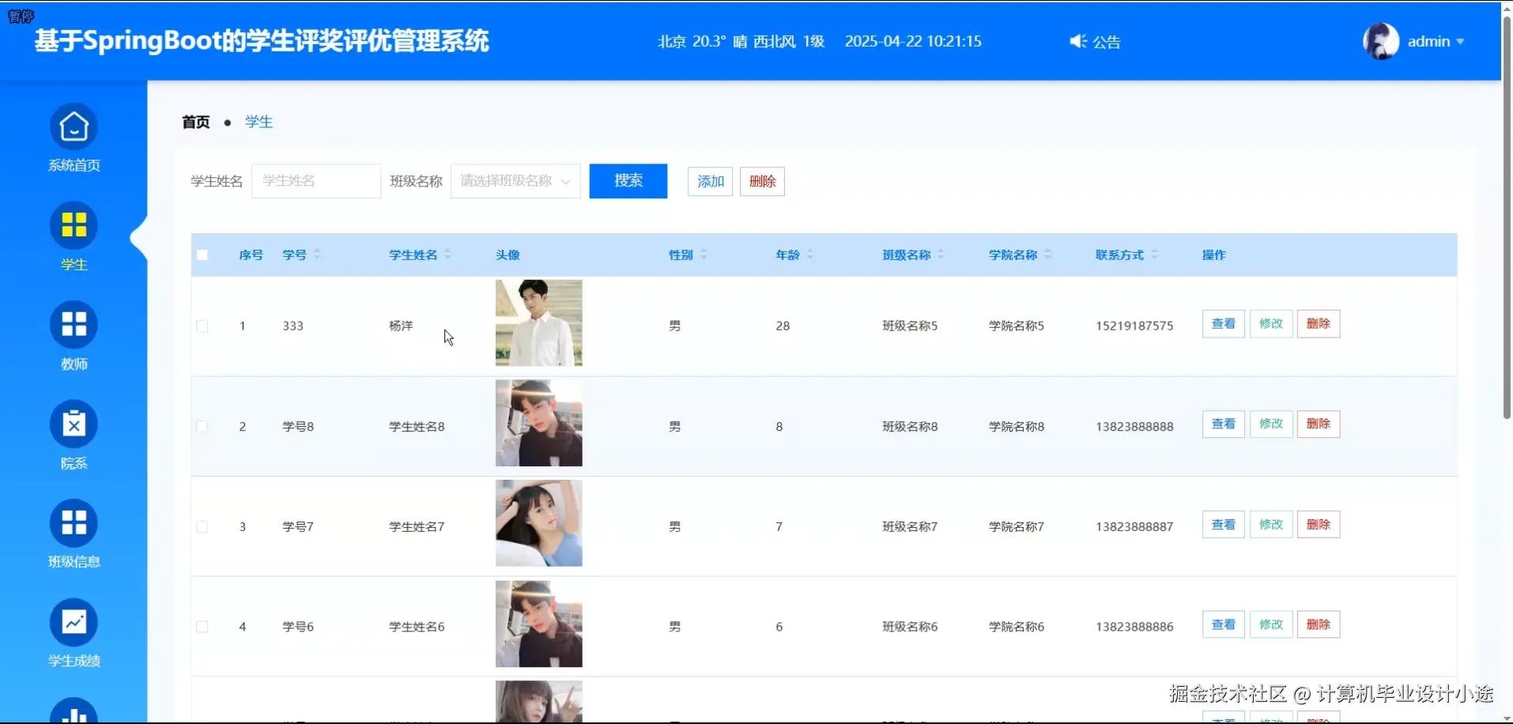Viewport: 1513px width, 724px height.
Task: Click phone number 13823888888
Action: 1134,426
